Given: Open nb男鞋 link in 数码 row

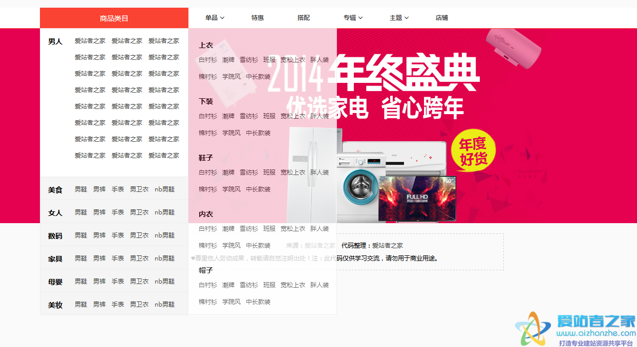Looking at the screenshot, I should [x=165, y=235].
